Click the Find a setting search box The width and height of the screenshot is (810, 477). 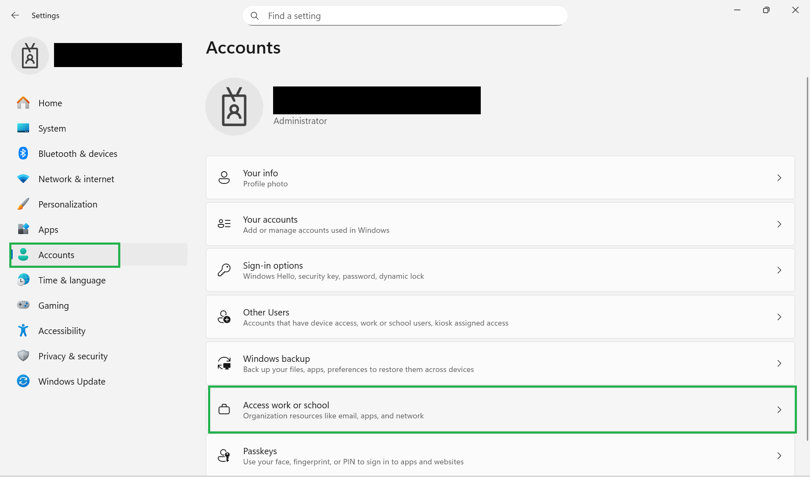click(x=405, y=16)
